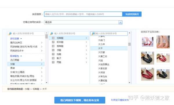
Task: Open the recently used category dropdown
Action: point(120,22)
